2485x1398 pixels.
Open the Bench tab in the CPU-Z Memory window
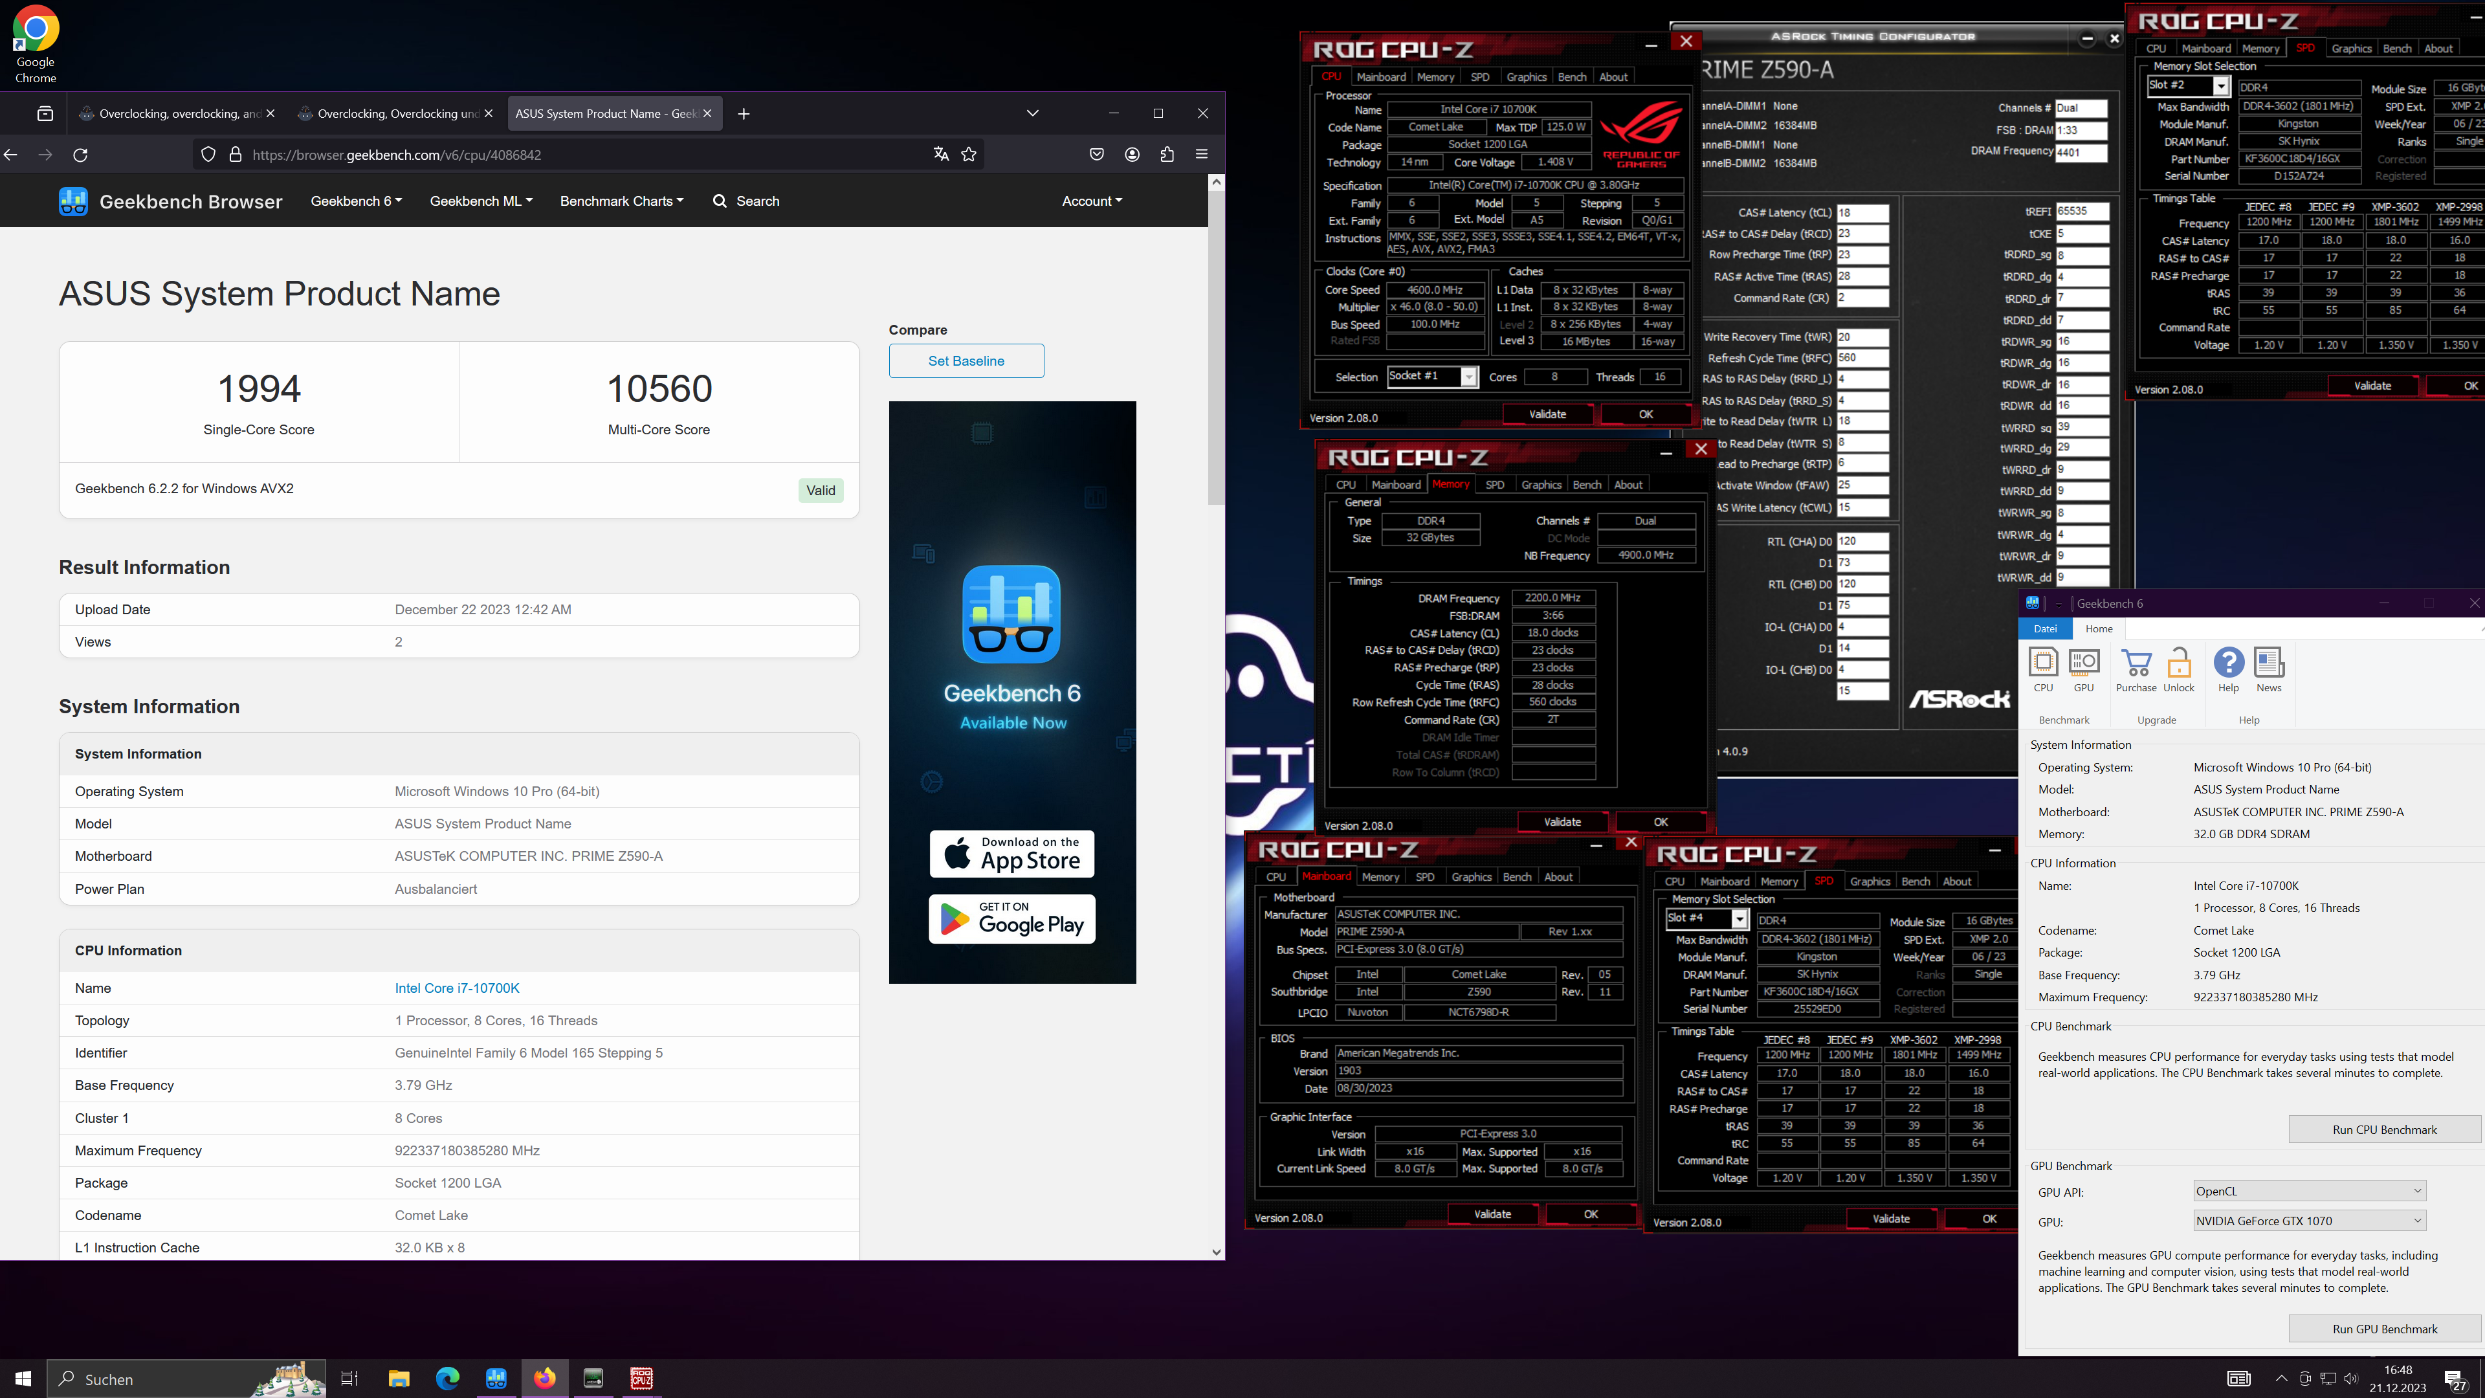tap(1586, 485)
